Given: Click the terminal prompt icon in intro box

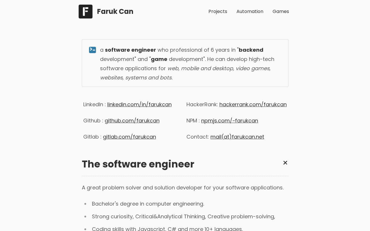Looking at the screenshot, I should tap(92, 50).
